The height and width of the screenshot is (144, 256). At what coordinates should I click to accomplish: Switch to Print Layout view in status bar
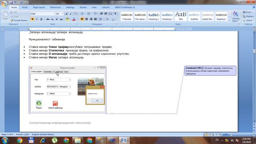tap(206, 134)
